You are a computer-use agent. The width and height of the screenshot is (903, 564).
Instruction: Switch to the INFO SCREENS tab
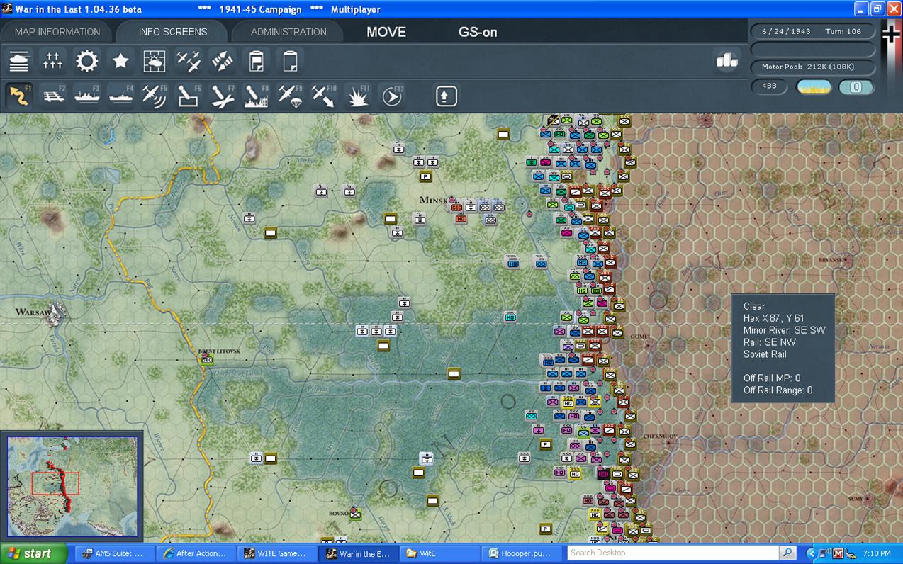point(173,32)
